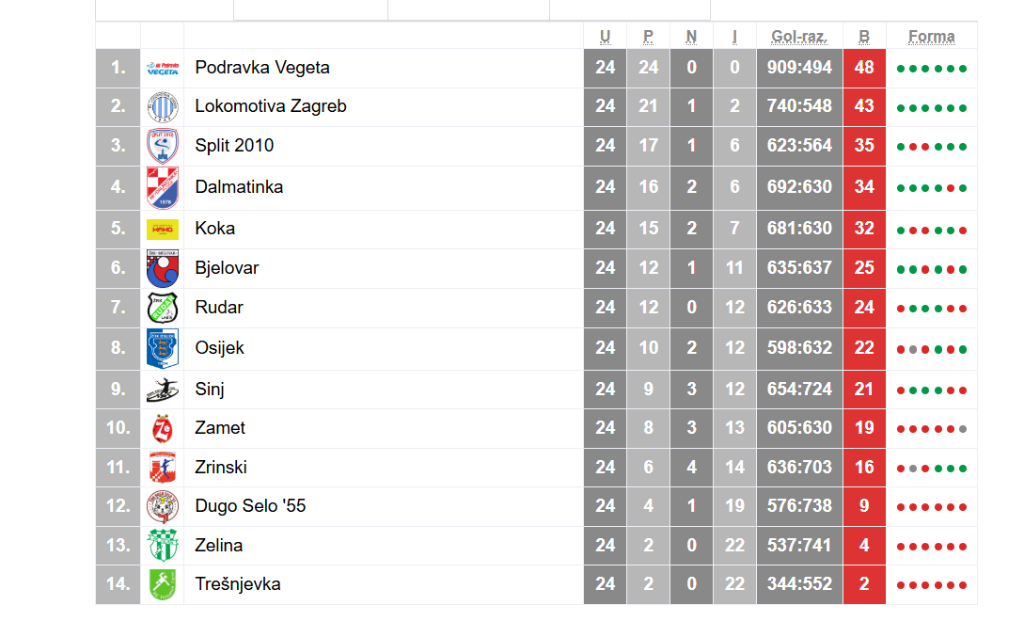Select the Dalmatinka checkered shield crest
Screen dimensions: 1024x637
[163, 188]
